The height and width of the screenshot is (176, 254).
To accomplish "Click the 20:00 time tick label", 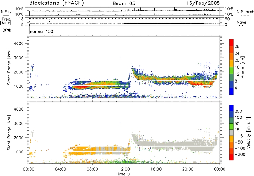I will pyautogui.click(x=188, y=169).
